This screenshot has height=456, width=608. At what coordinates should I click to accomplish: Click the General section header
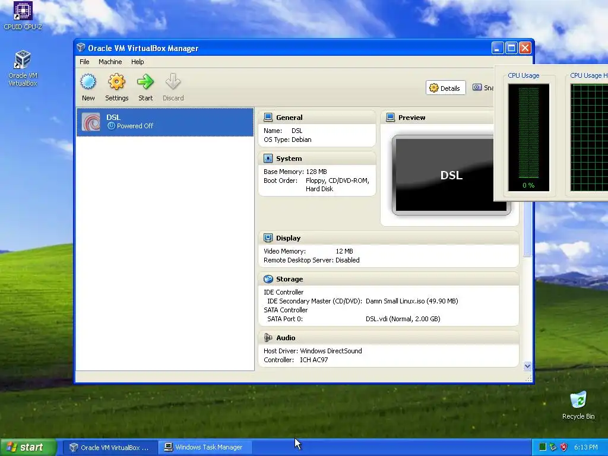pyautogui.click(x=317, y=118)
